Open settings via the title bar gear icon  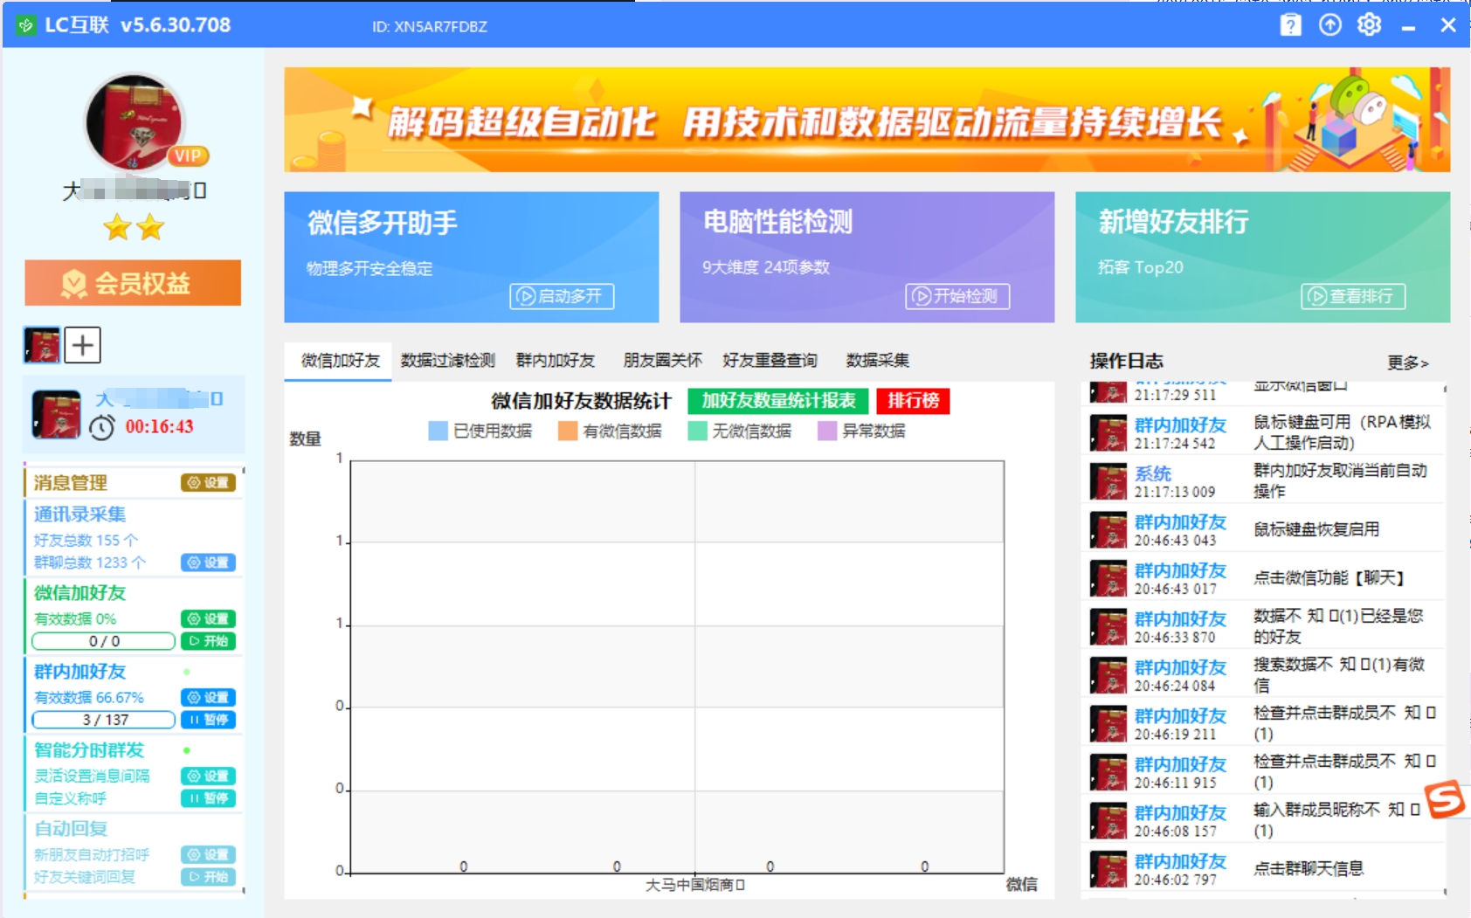1369,25
